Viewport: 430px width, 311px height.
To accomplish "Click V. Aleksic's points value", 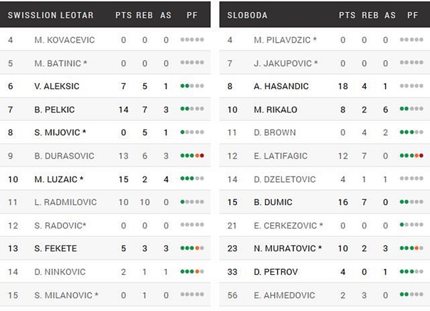I will [123, 86].
